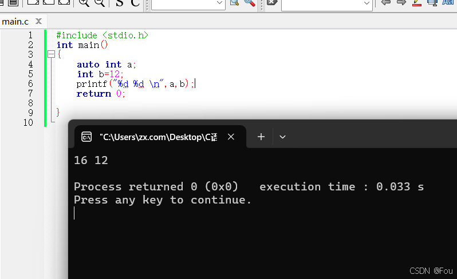Click the Aa match case icon

point(448,2)
